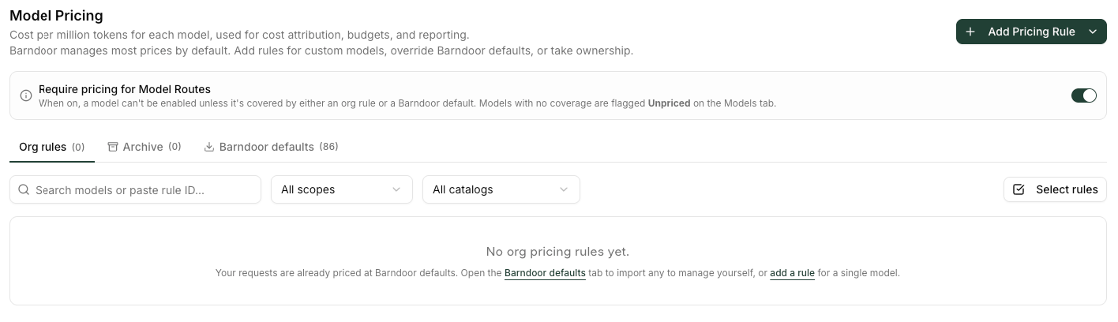Click the 'Require pricing for Model Routes' label
Image resolution: width=1118 pixels, height=322 pixels.
coord(125,89)
